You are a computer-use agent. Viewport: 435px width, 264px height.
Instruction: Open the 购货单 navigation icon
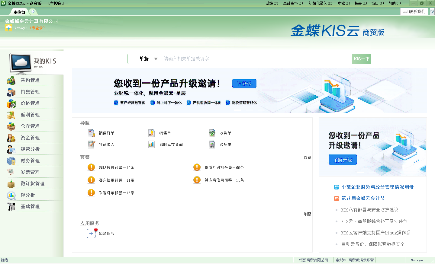point(212,145)
